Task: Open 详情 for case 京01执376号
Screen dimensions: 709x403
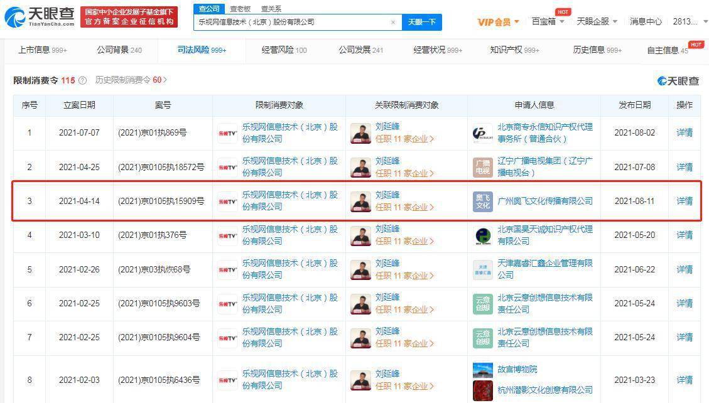Action: (684, 235)
